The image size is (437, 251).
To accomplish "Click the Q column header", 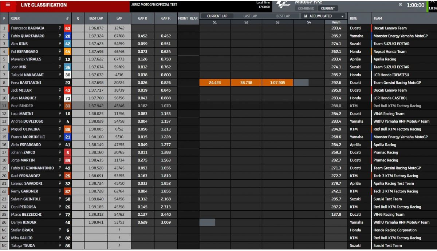I will coord(78,18).
